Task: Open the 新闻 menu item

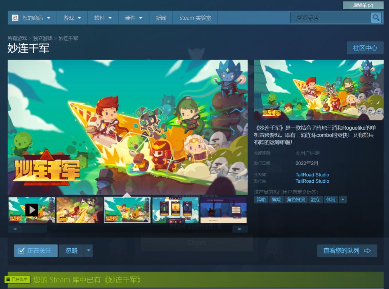Action: tap(161, 18)
